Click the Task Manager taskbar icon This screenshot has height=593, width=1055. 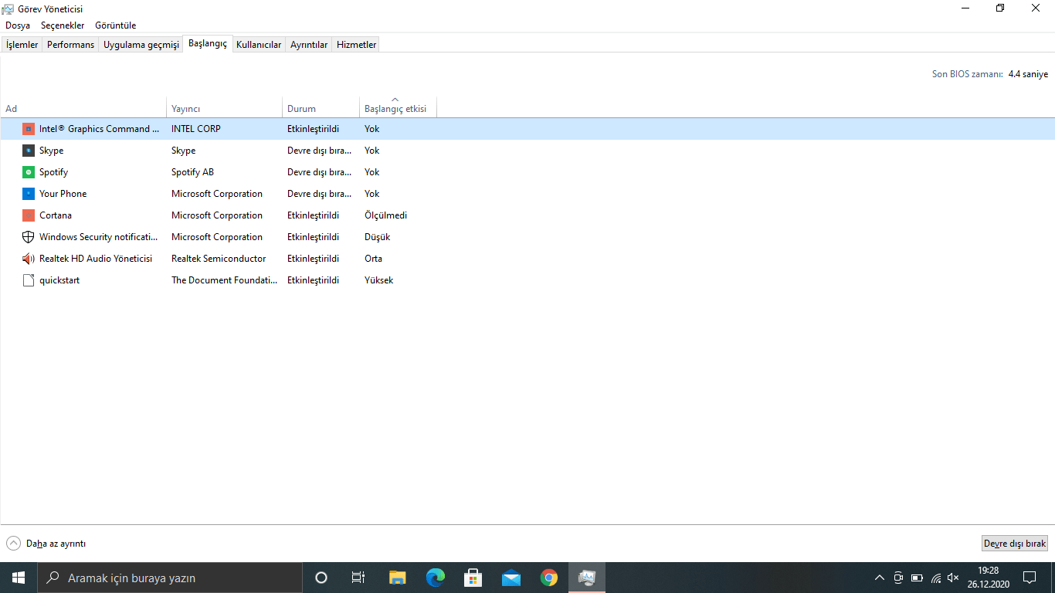tap(587, 578)
